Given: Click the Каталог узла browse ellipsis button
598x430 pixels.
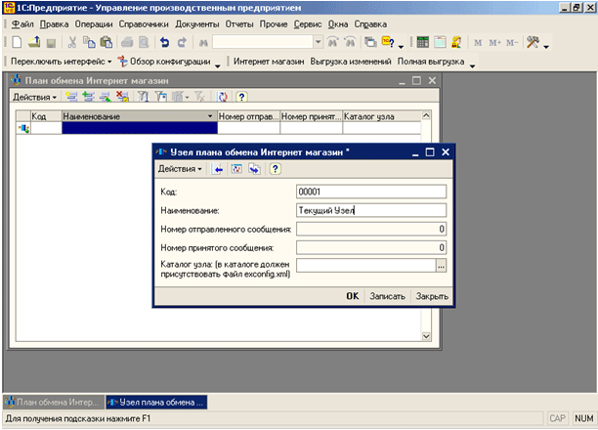Looking at the screenshot, I should pyautogui.click(x=441, y=265).
